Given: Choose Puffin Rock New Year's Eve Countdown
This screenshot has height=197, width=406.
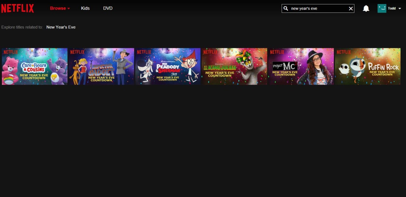Looking at the screenshot, I should (368, 66).
